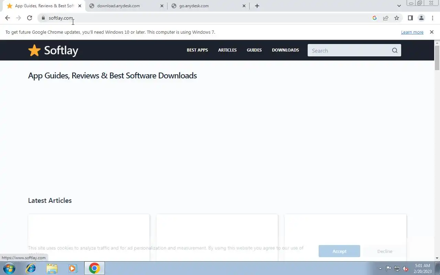The image size is (440, 275).
Task: Close the download.anydesk.com tab
Action: (162, 6)
